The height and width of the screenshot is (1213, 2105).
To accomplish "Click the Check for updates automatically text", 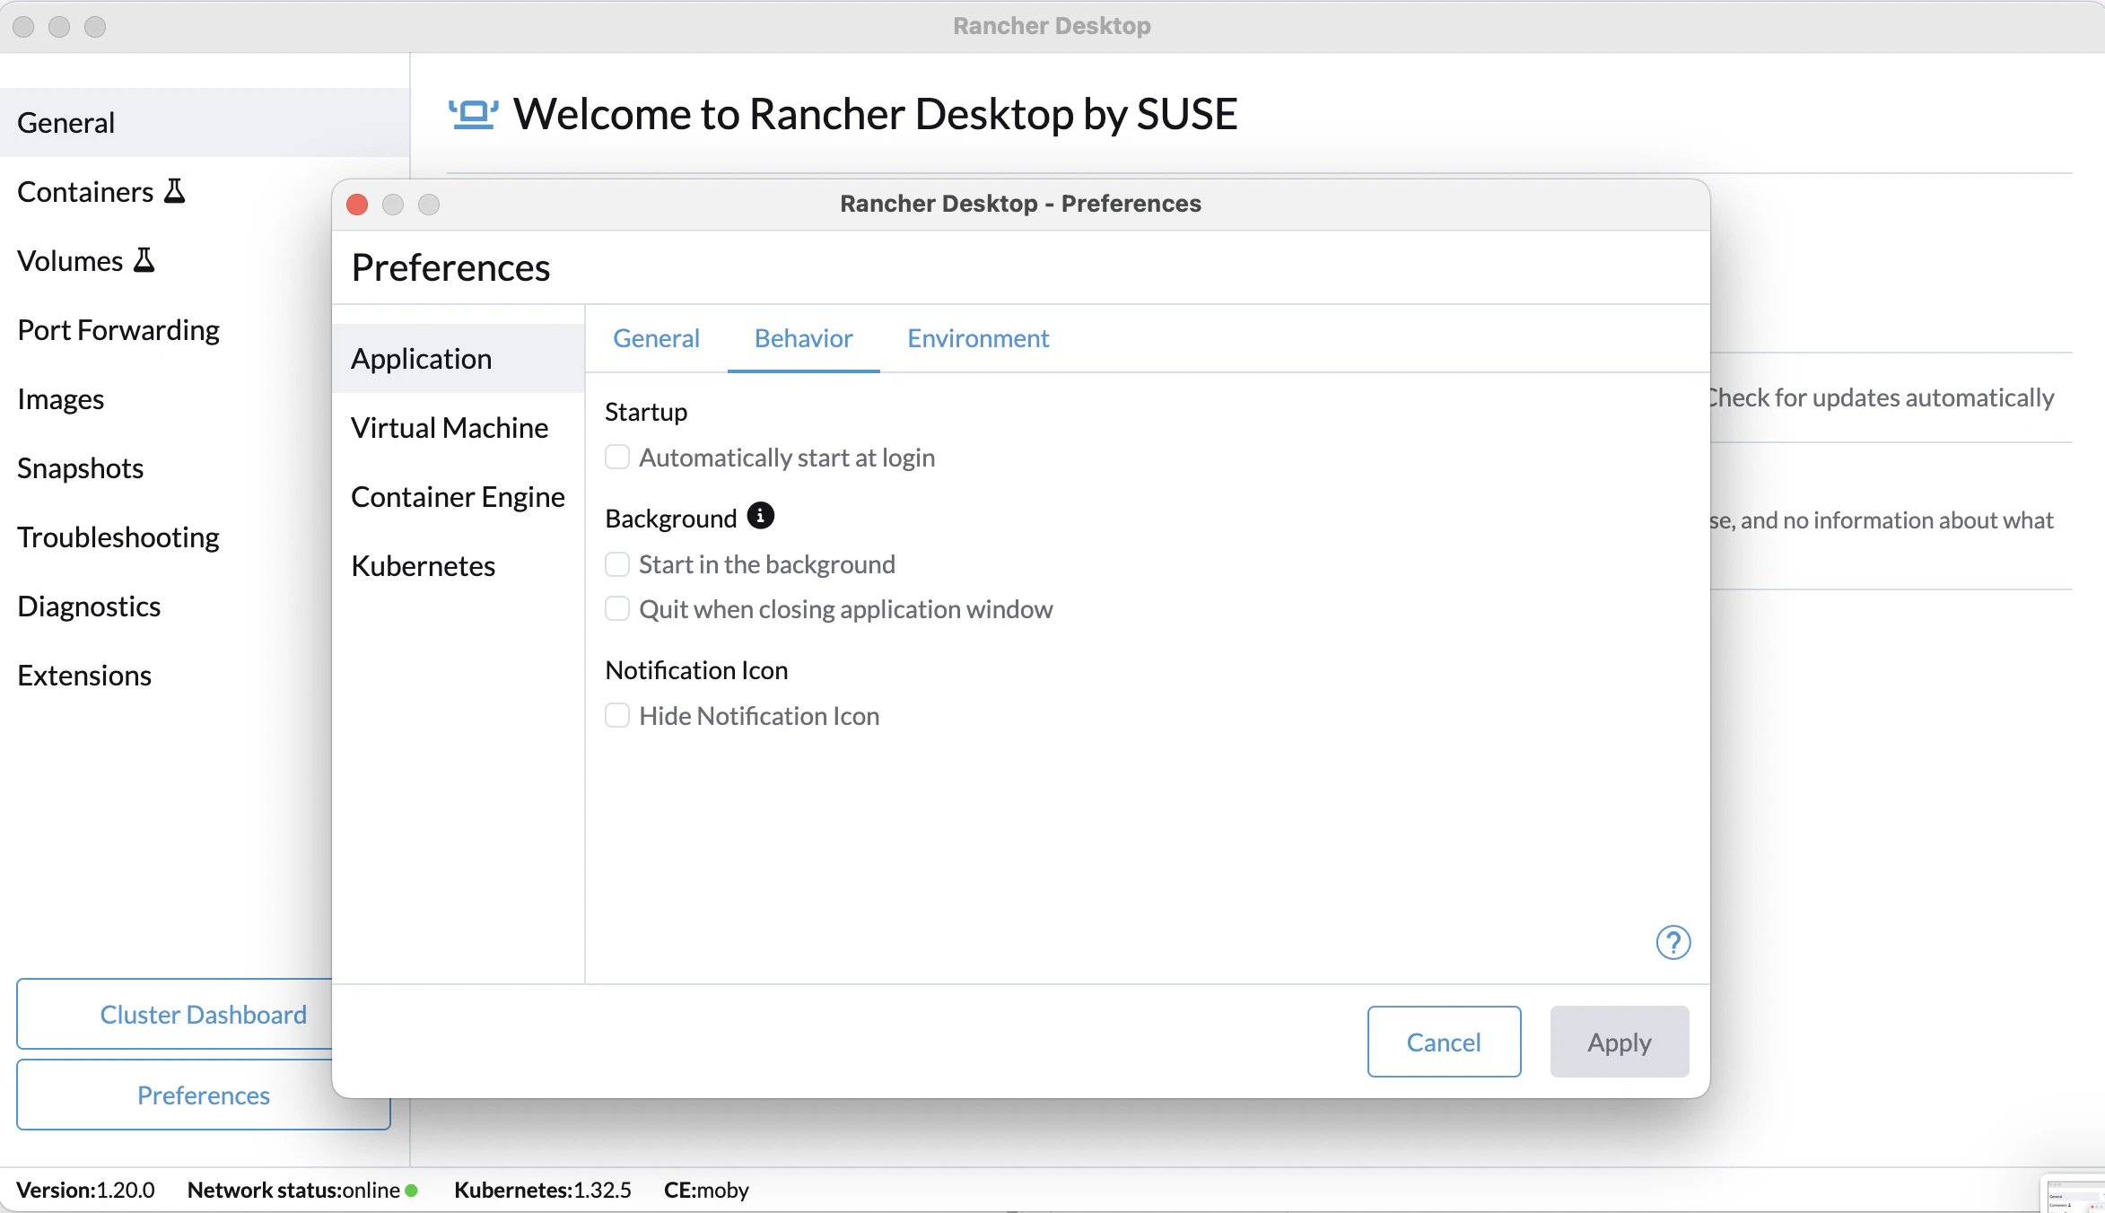I will click(x=1882, y=397).
